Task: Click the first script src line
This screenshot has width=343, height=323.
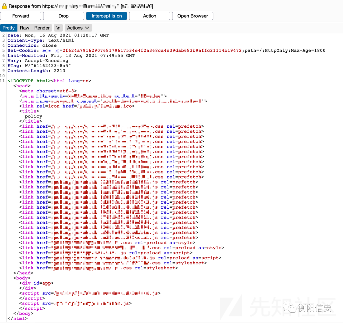Action: tap(90, 293)
